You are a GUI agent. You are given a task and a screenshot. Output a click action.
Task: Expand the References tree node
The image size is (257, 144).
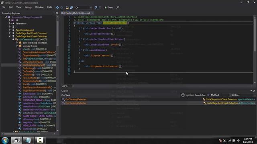10,24
